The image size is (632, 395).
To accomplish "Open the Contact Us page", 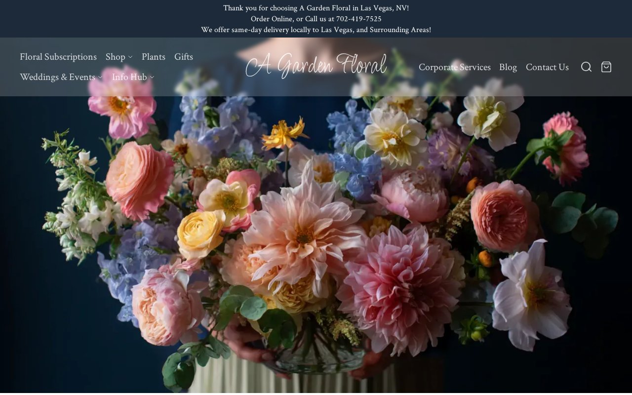I will pos(547,67).
